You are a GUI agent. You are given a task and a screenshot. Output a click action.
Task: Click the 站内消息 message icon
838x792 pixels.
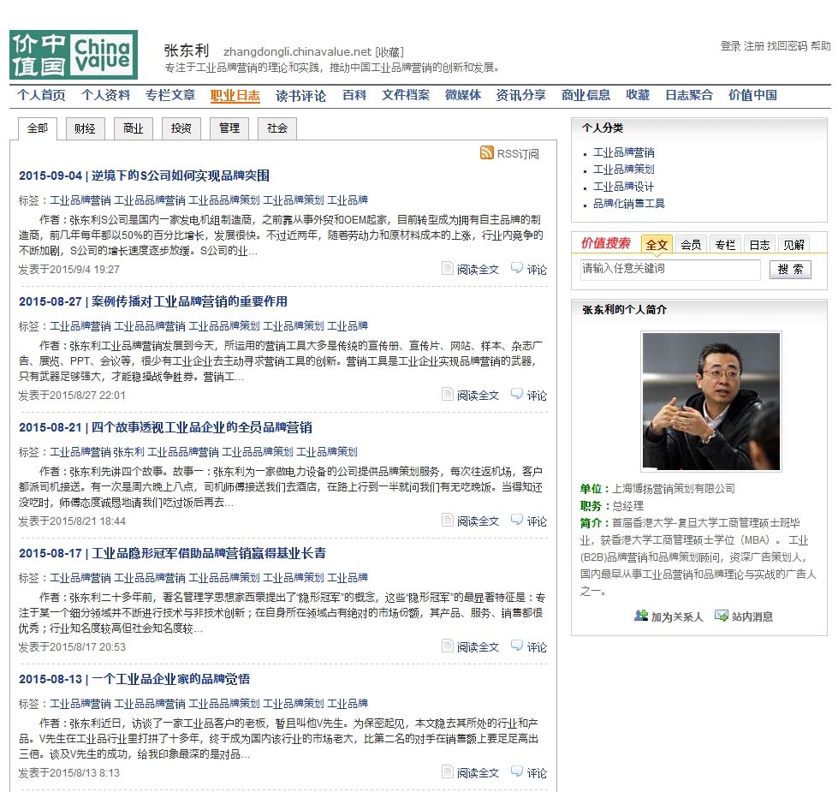pos(722,616)
